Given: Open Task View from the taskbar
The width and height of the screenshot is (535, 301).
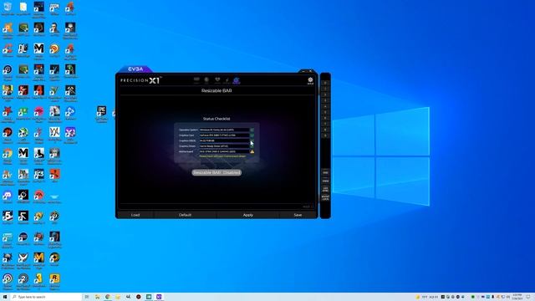Looking at the screenshot, I should 87,297.
